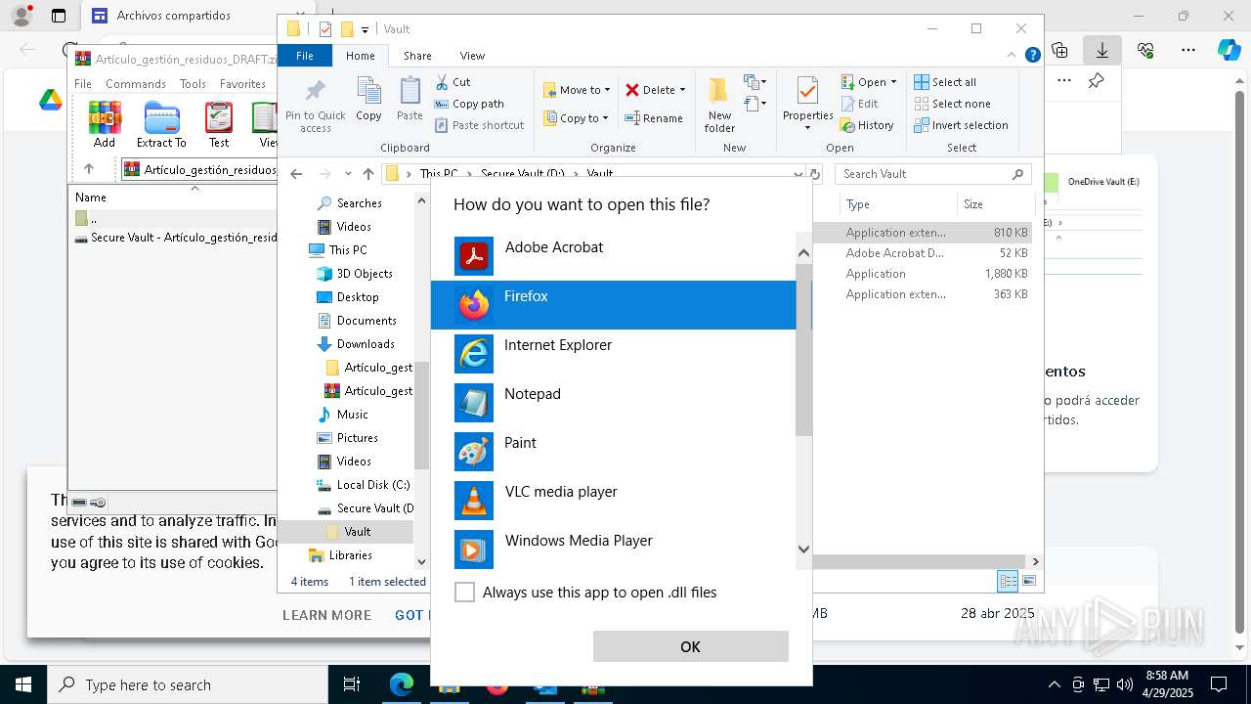
Task: Choose VLC media player from the list
Action: tap(613, 501)
